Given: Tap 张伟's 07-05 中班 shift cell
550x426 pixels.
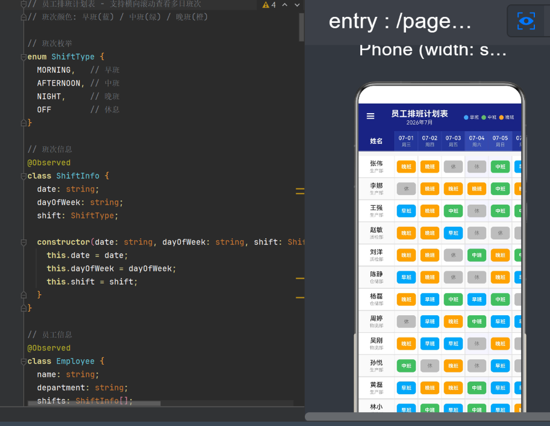Looking at the screenshot, I should (500, 167).
